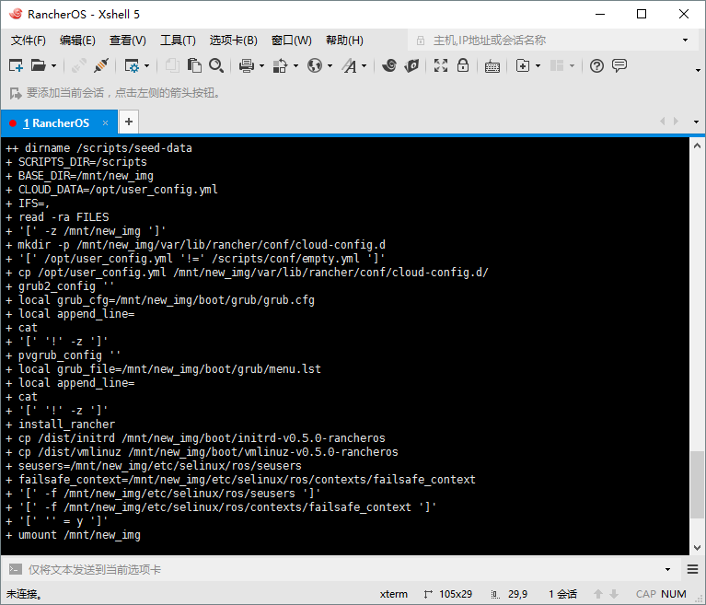Expand the Properties dropdown arrow
The image size is (706, 605).
point(146,66)
